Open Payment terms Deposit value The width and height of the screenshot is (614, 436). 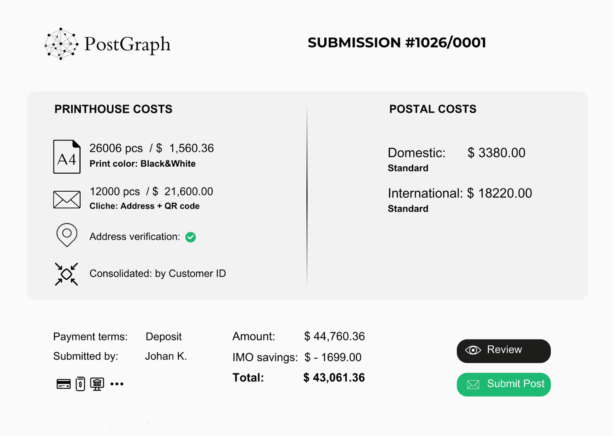click(x=163, y=337)
